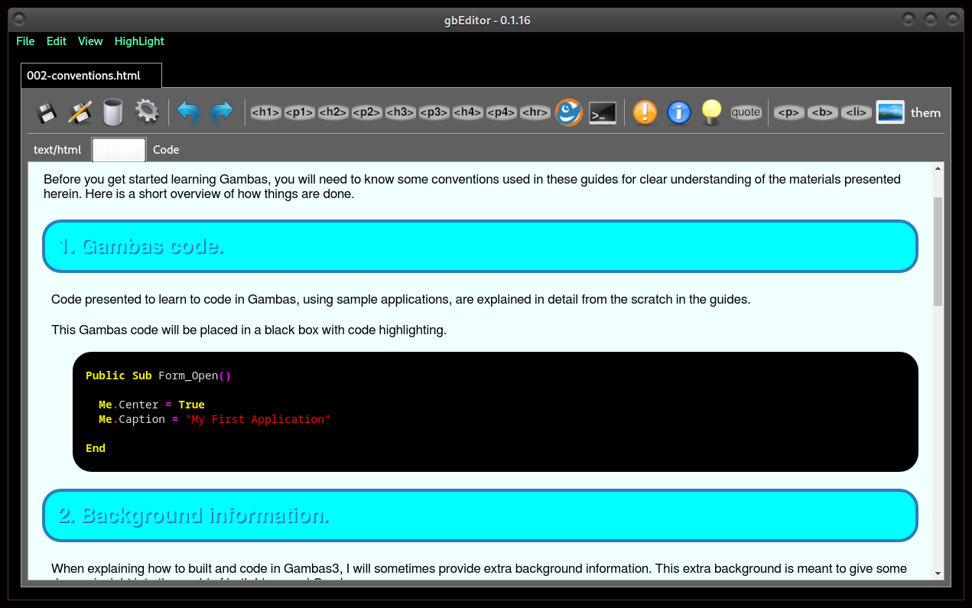Click the trash can delete icon

tap(113, 112)
